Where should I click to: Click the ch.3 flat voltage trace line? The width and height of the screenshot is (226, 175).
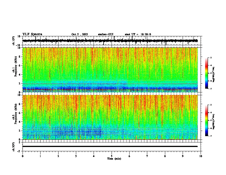pos(110,146)
